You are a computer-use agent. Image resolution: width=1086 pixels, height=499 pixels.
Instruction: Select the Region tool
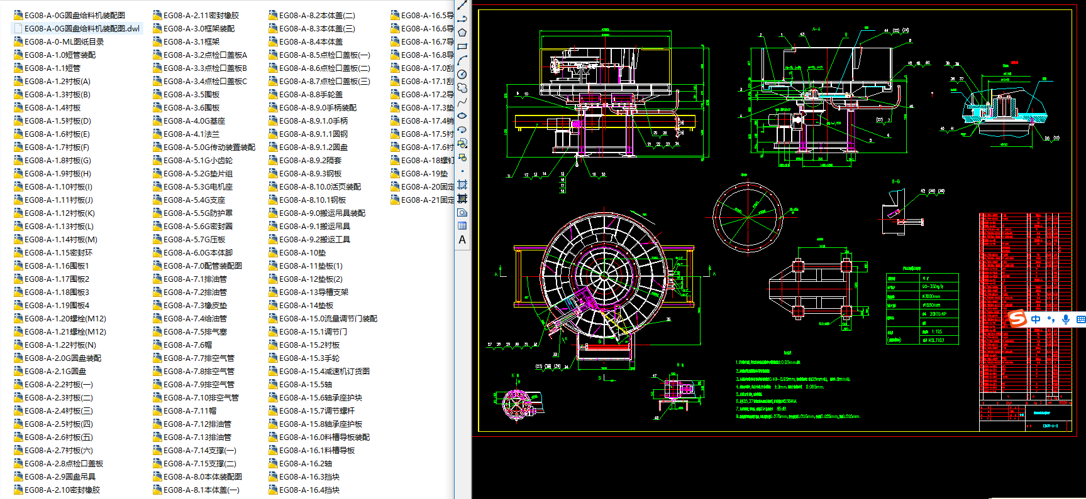click(462, 212)
